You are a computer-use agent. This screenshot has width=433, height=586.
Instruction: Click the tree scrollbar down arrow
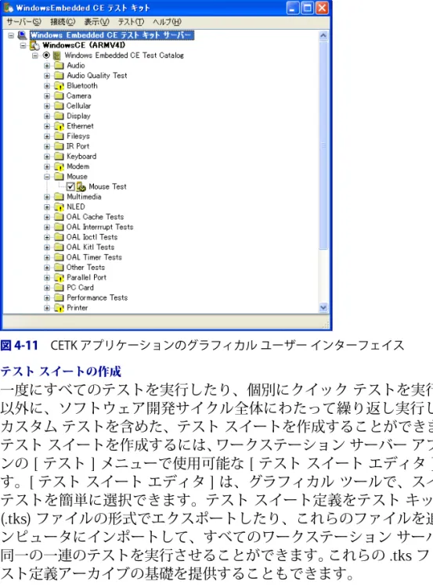(x=323, y=308)
